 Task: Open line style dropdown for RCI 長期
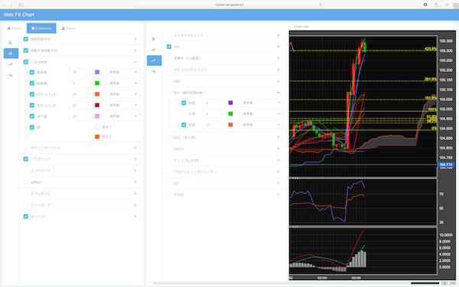[x=261, y=125]
